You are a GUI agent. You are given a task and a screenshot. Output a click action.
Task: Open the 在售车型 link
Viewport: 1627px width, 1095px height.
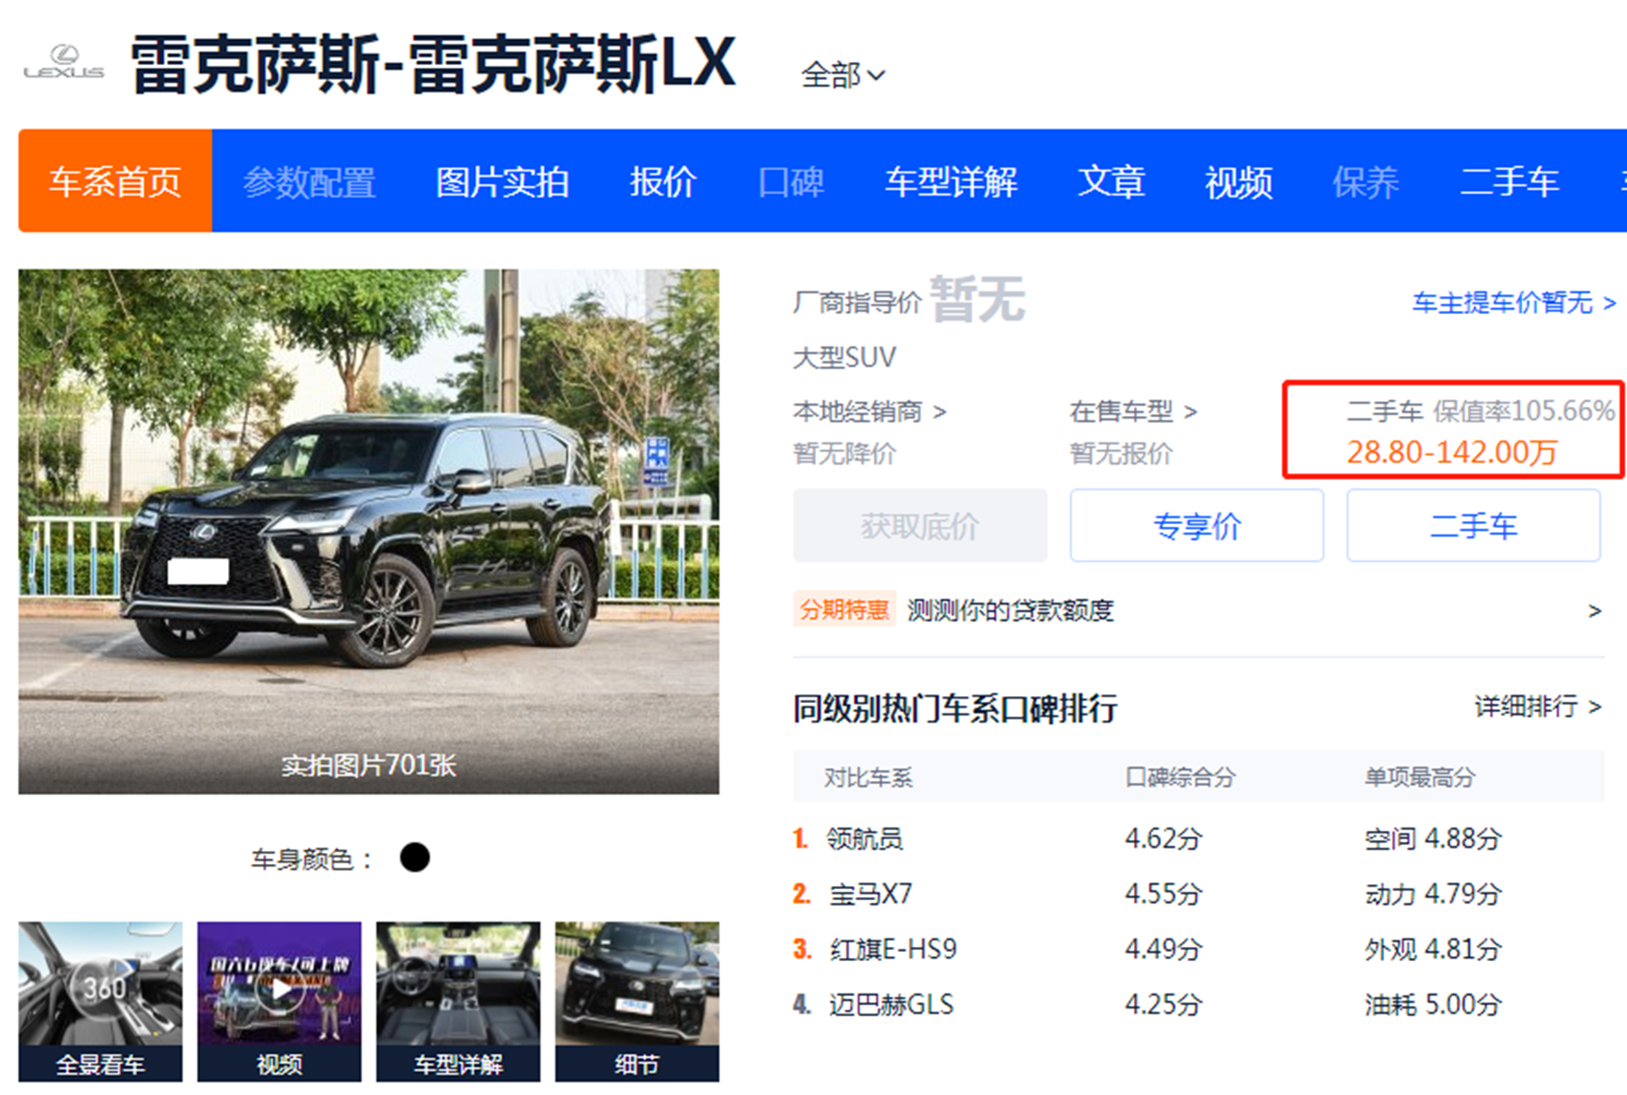pyautogui.click(x=1134, y=412)
